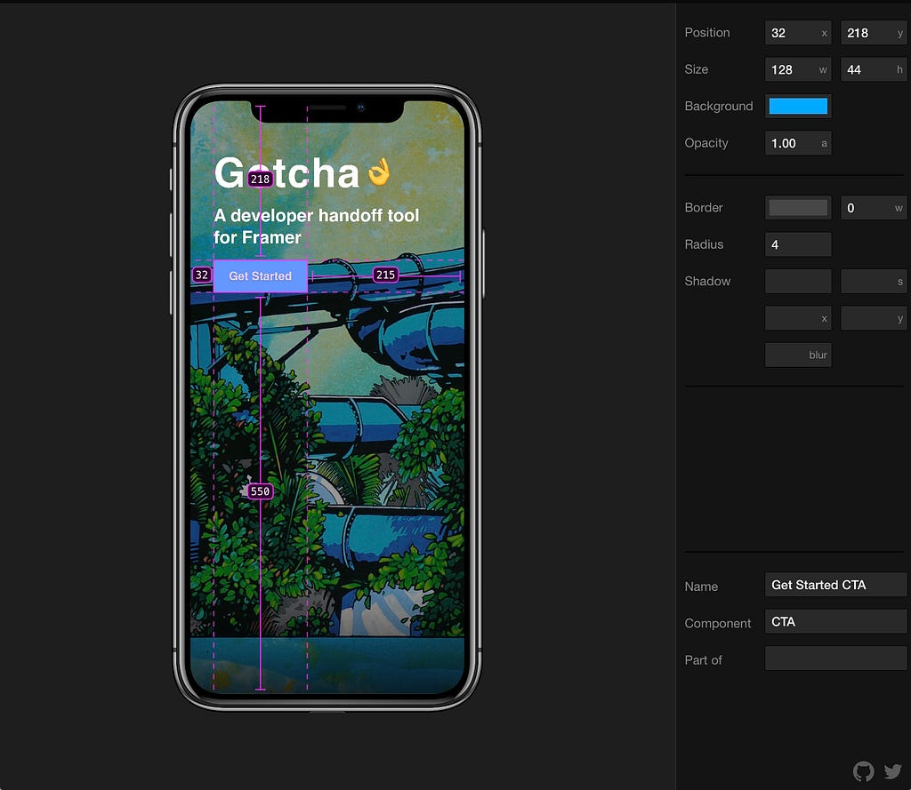The image size is (911, 790).
Task: Click the Border label
Action: [704, 207]
